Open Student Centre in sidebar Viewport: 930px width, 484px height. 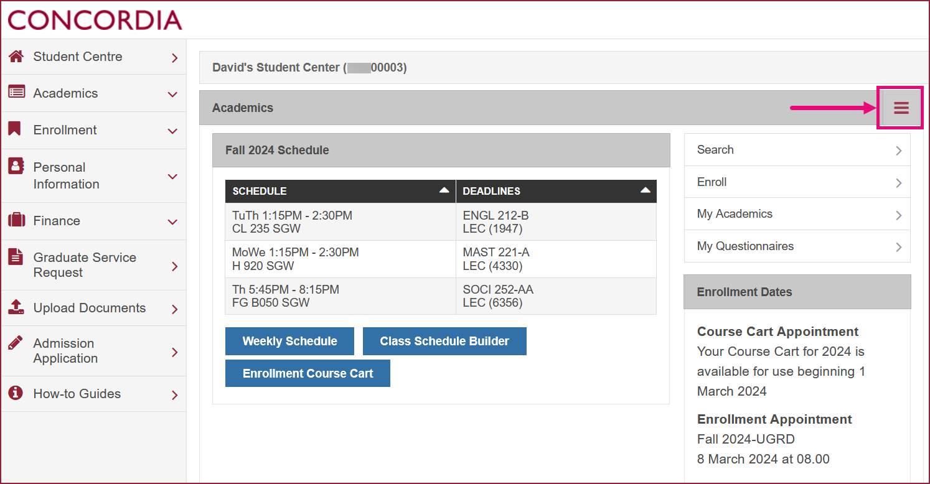(93, 57)
